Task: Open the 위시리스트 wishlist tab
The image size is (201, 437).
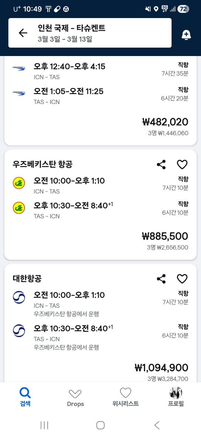Action: (x=125, y=397)
